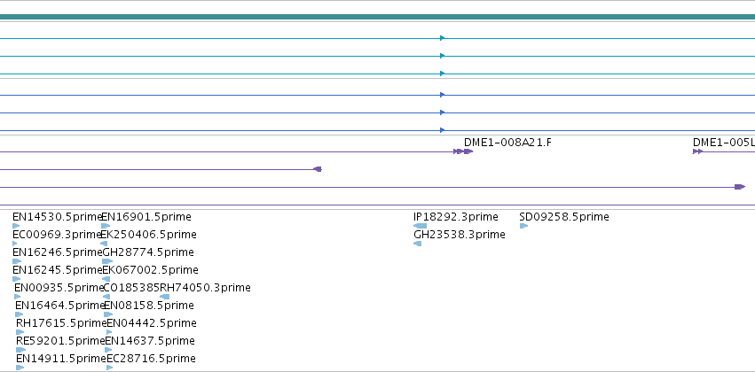The height and width of the screenshot is (372, 755).
Task: Open the RH17615.5prime label
Action: click(61, 323)
